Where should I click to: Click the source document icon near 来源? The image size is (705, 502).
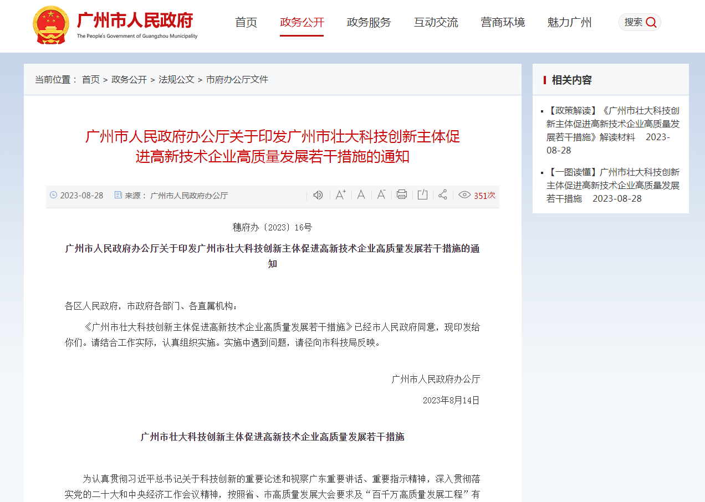(x=118, y=195)
